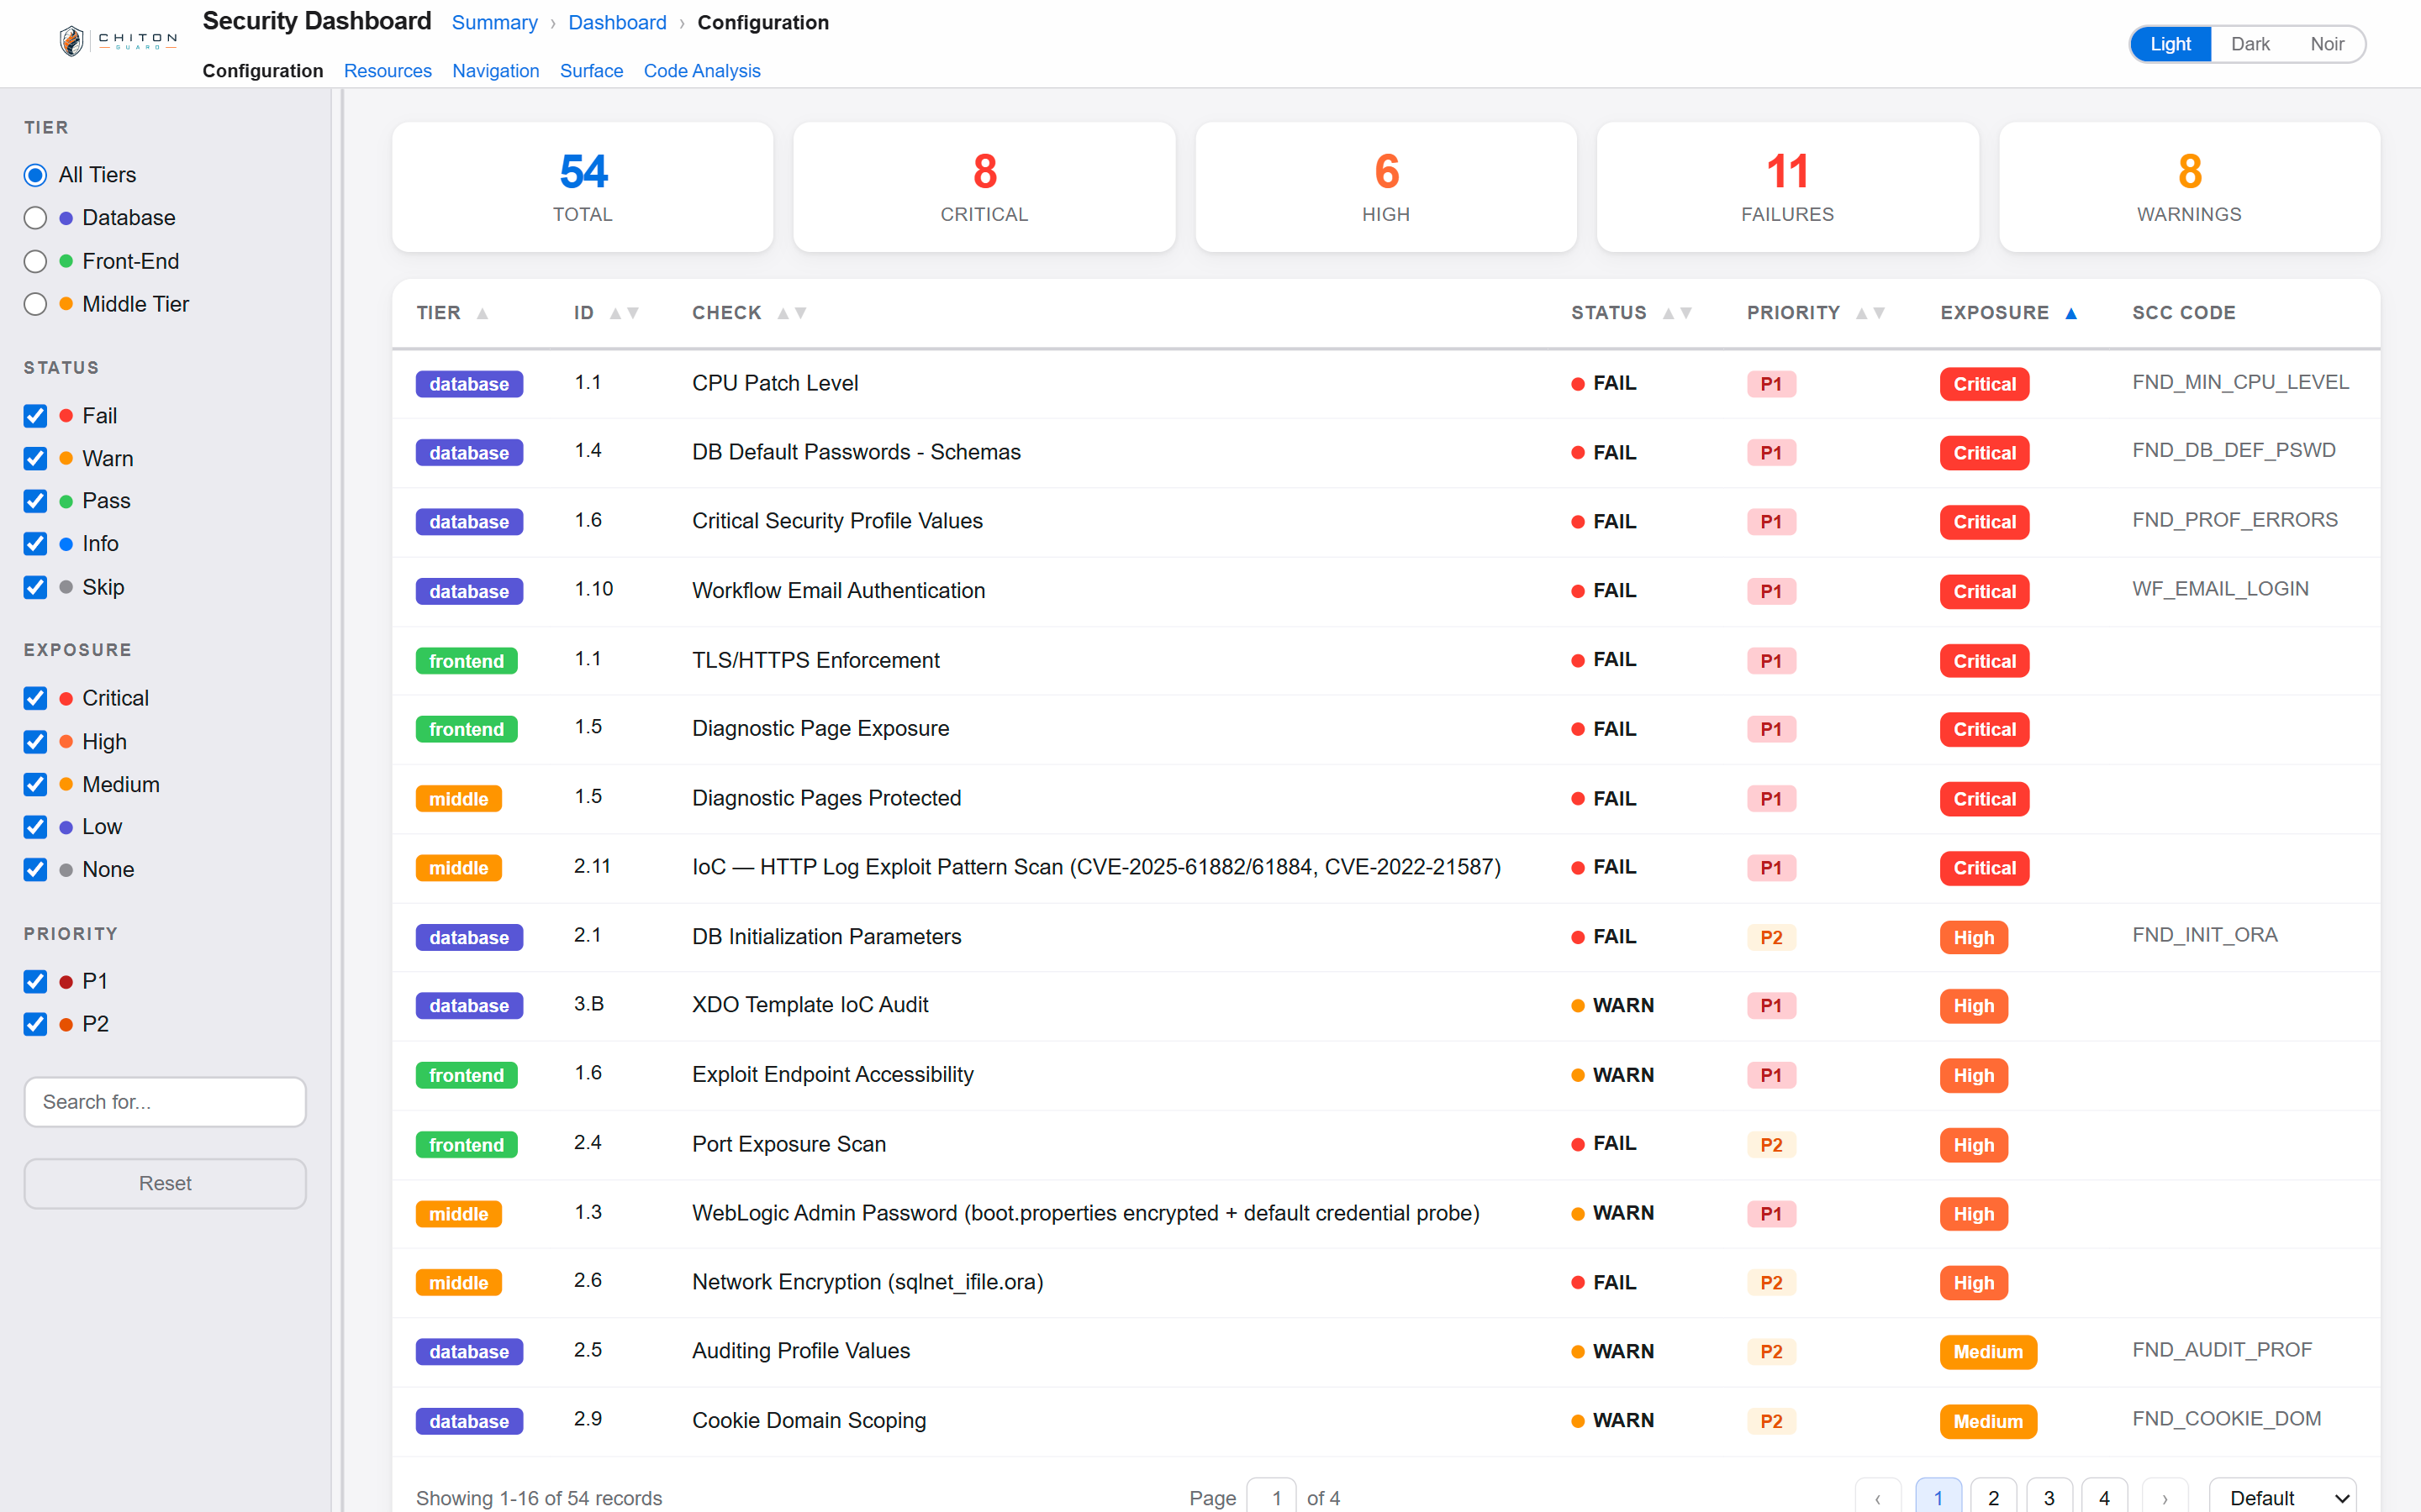The width and height of the screenshot is (2421, 1512).
Task: Go to next page arrow
Action: pos(2164,1497)
